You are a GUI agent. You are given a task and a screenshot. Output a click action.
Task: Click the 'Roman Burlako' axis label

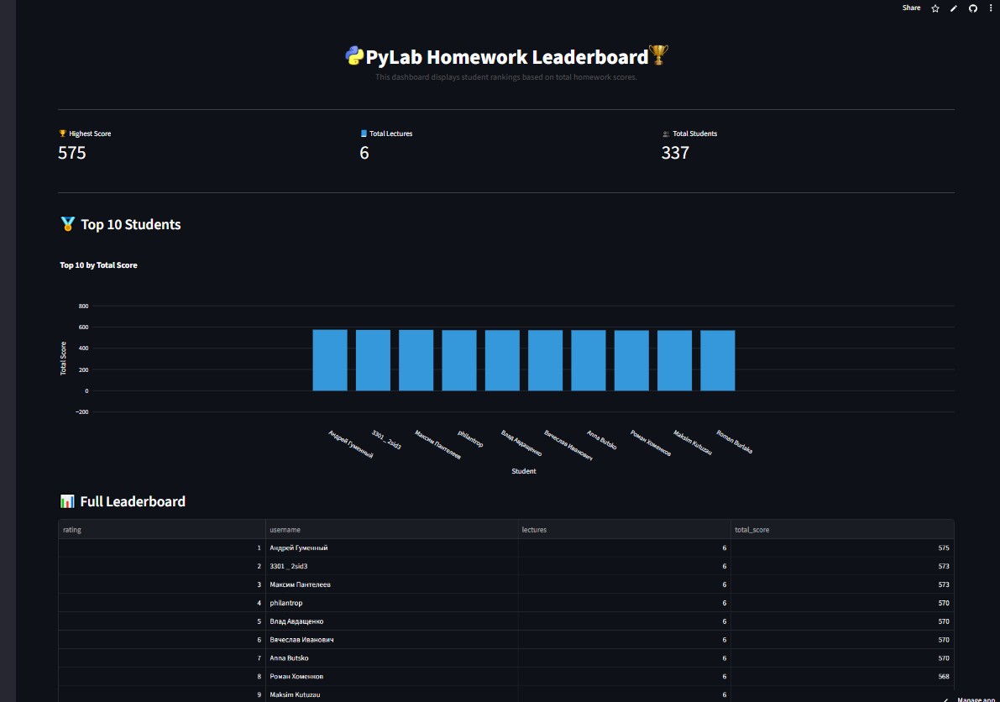coord(734,442)
